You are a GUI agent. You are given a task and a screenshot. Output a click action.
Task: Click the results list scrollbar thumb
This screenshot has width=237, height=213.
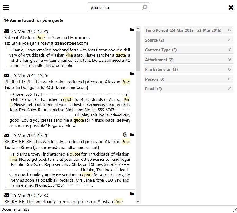(x=138, y=51)
